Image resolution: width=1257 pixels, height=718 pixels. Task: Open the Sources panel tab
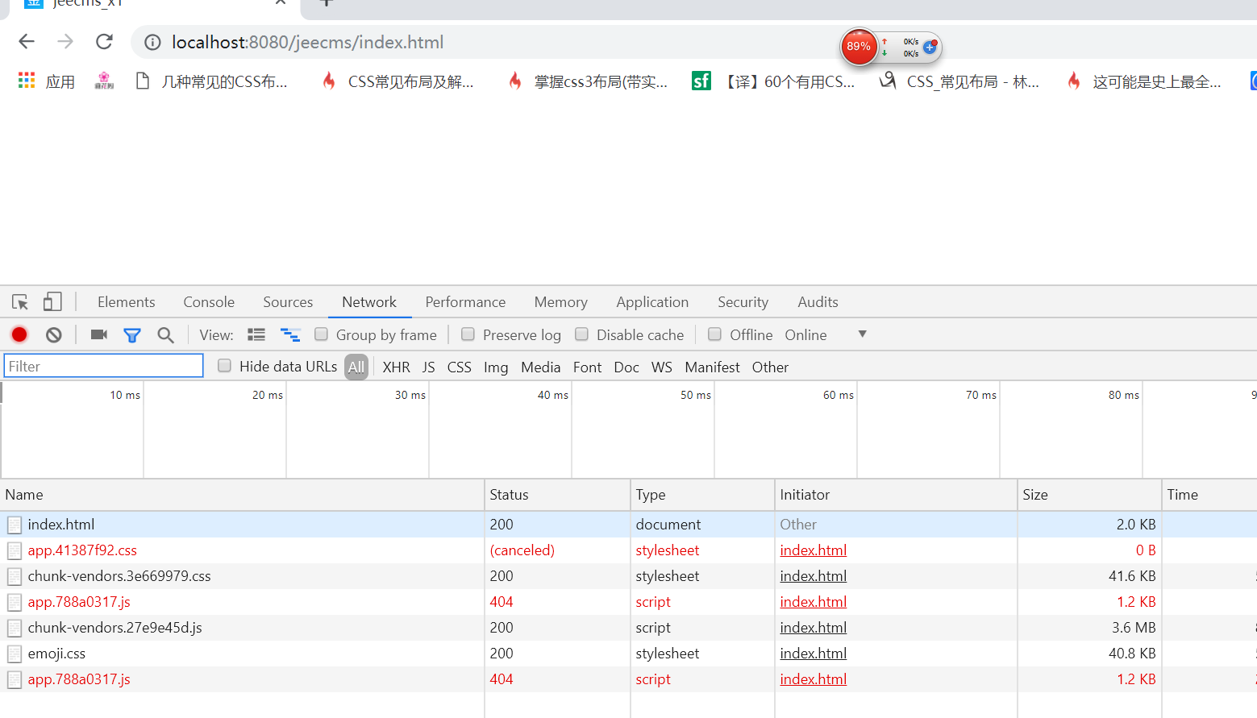(x=288, y=302)
